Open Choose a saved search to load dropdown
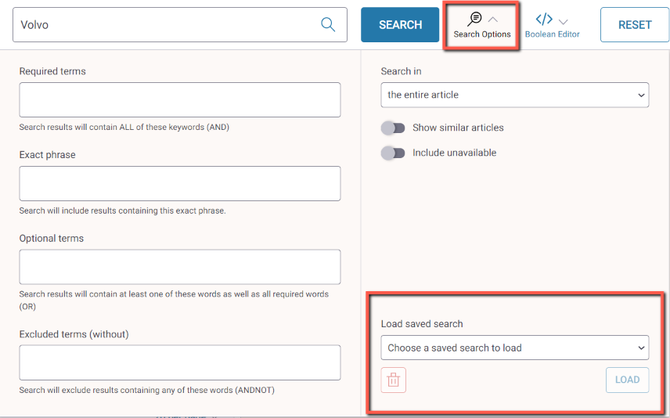 pyautogui.click(x=514, y=348)
